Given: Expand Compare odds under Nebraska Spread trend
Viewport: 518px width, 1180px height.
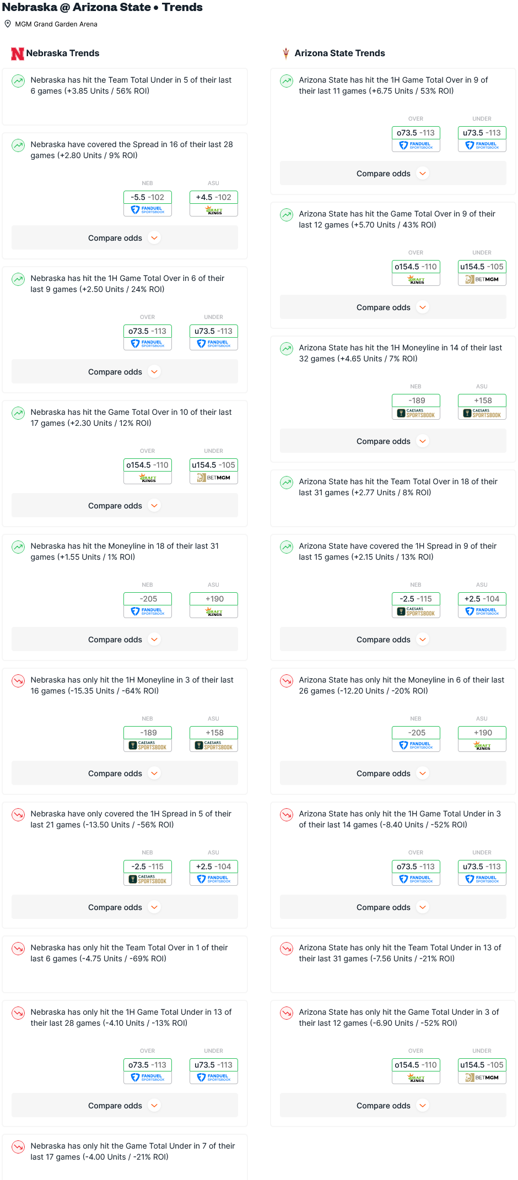Looking at the screenshot, I should [125, 238].
